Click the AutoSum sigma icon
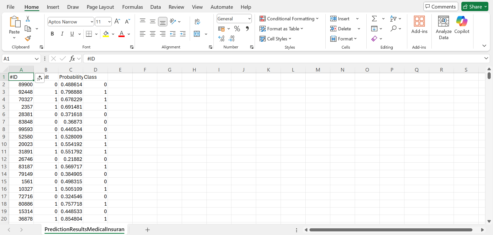Image resolution: width=493 pixels, height=235 pixels. pos(374,19)
